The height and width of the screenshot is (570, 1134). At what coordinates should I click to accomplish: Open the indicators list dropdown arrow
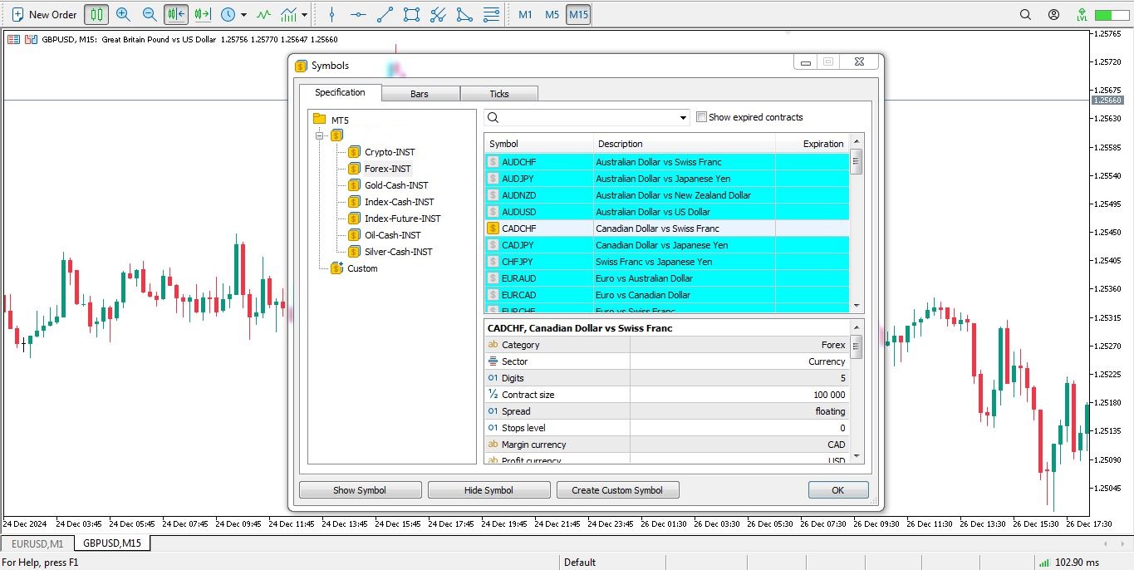point(304,15)
